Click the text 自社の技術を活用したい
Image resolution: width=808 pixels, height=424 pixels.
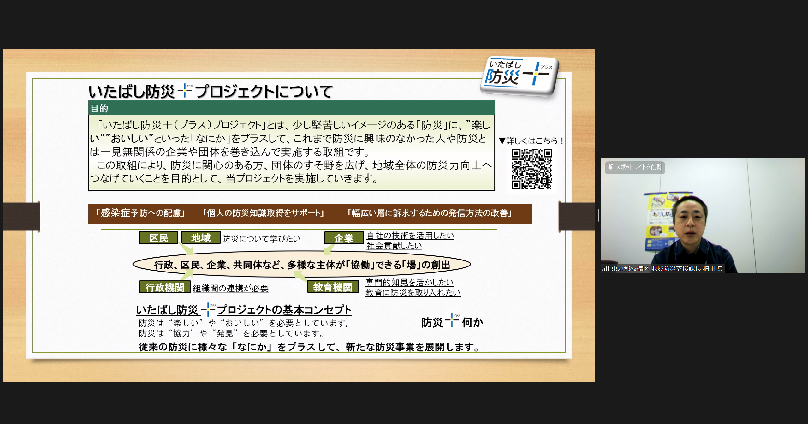pos(410,235)
